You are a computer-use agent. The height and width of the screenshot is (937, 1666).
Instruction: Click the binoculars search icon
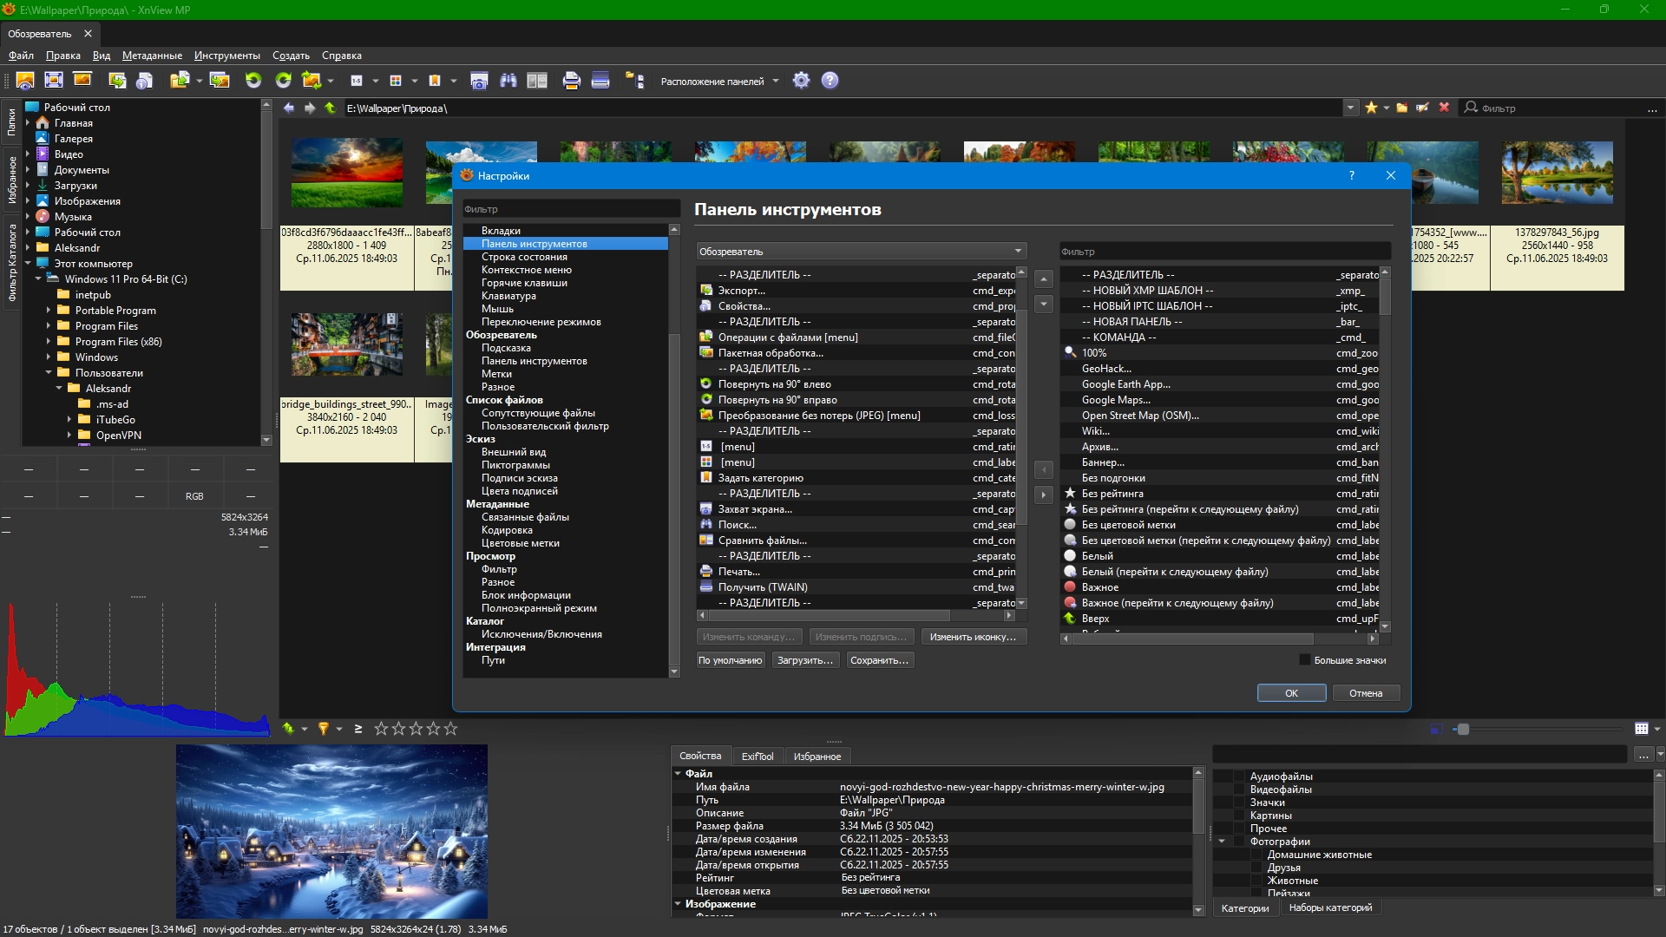[x=508, y=81]
